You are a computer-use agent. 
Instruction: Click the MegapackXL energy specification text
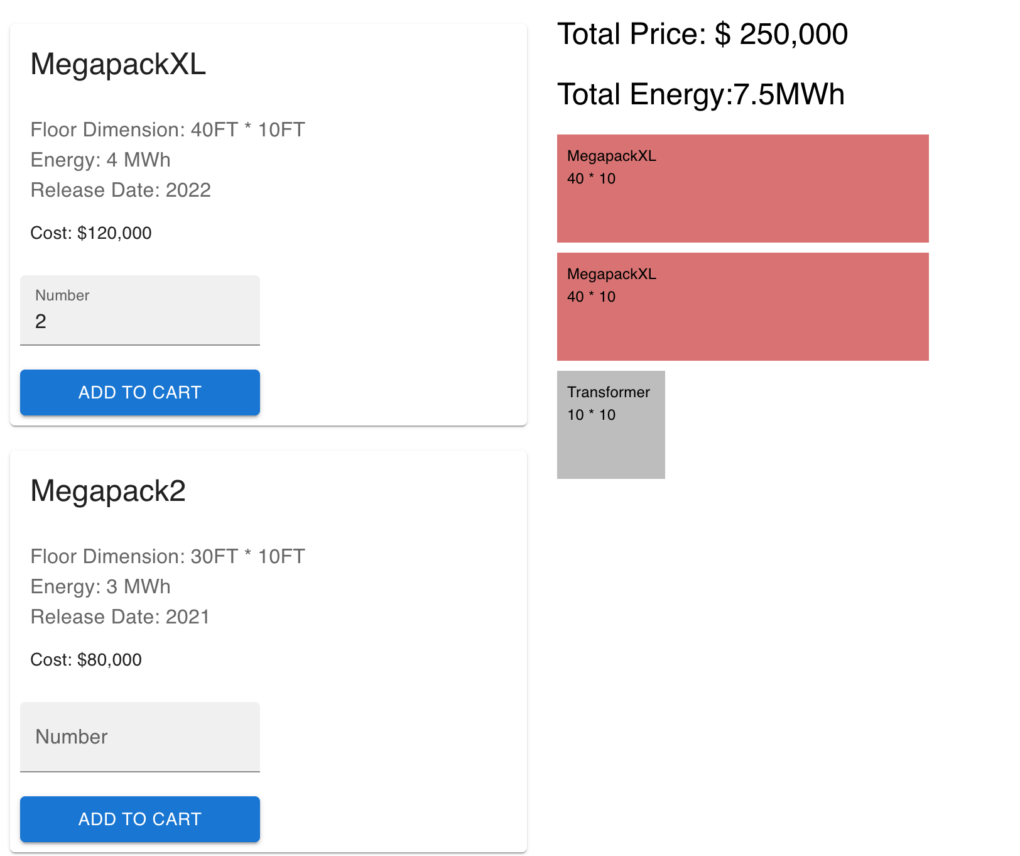pyautogui.click(x=100, y=160)
